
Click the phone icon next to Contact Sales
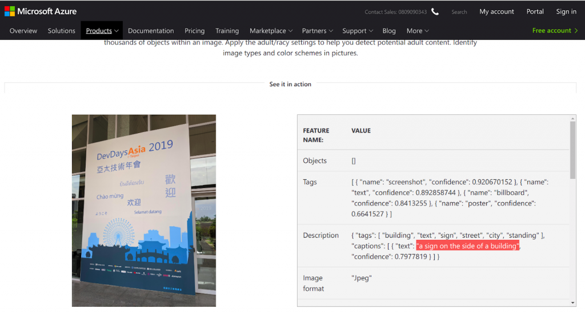point(435,11)
